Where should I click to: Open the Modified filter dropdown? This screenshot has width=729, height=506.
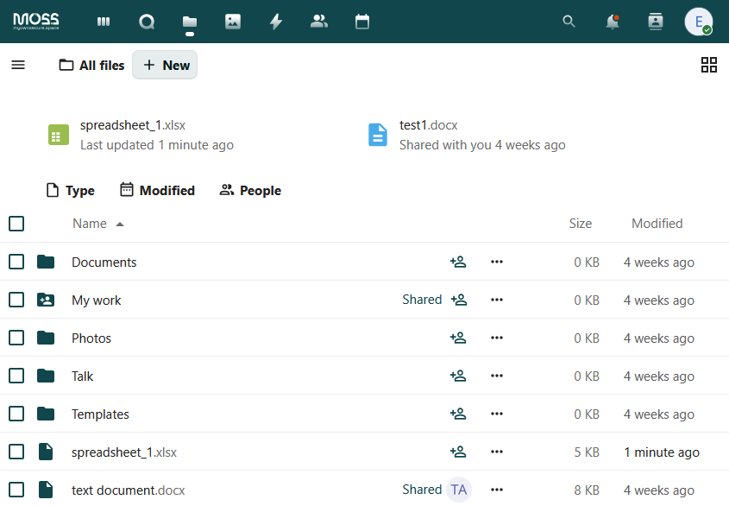[x=157, y=190]
